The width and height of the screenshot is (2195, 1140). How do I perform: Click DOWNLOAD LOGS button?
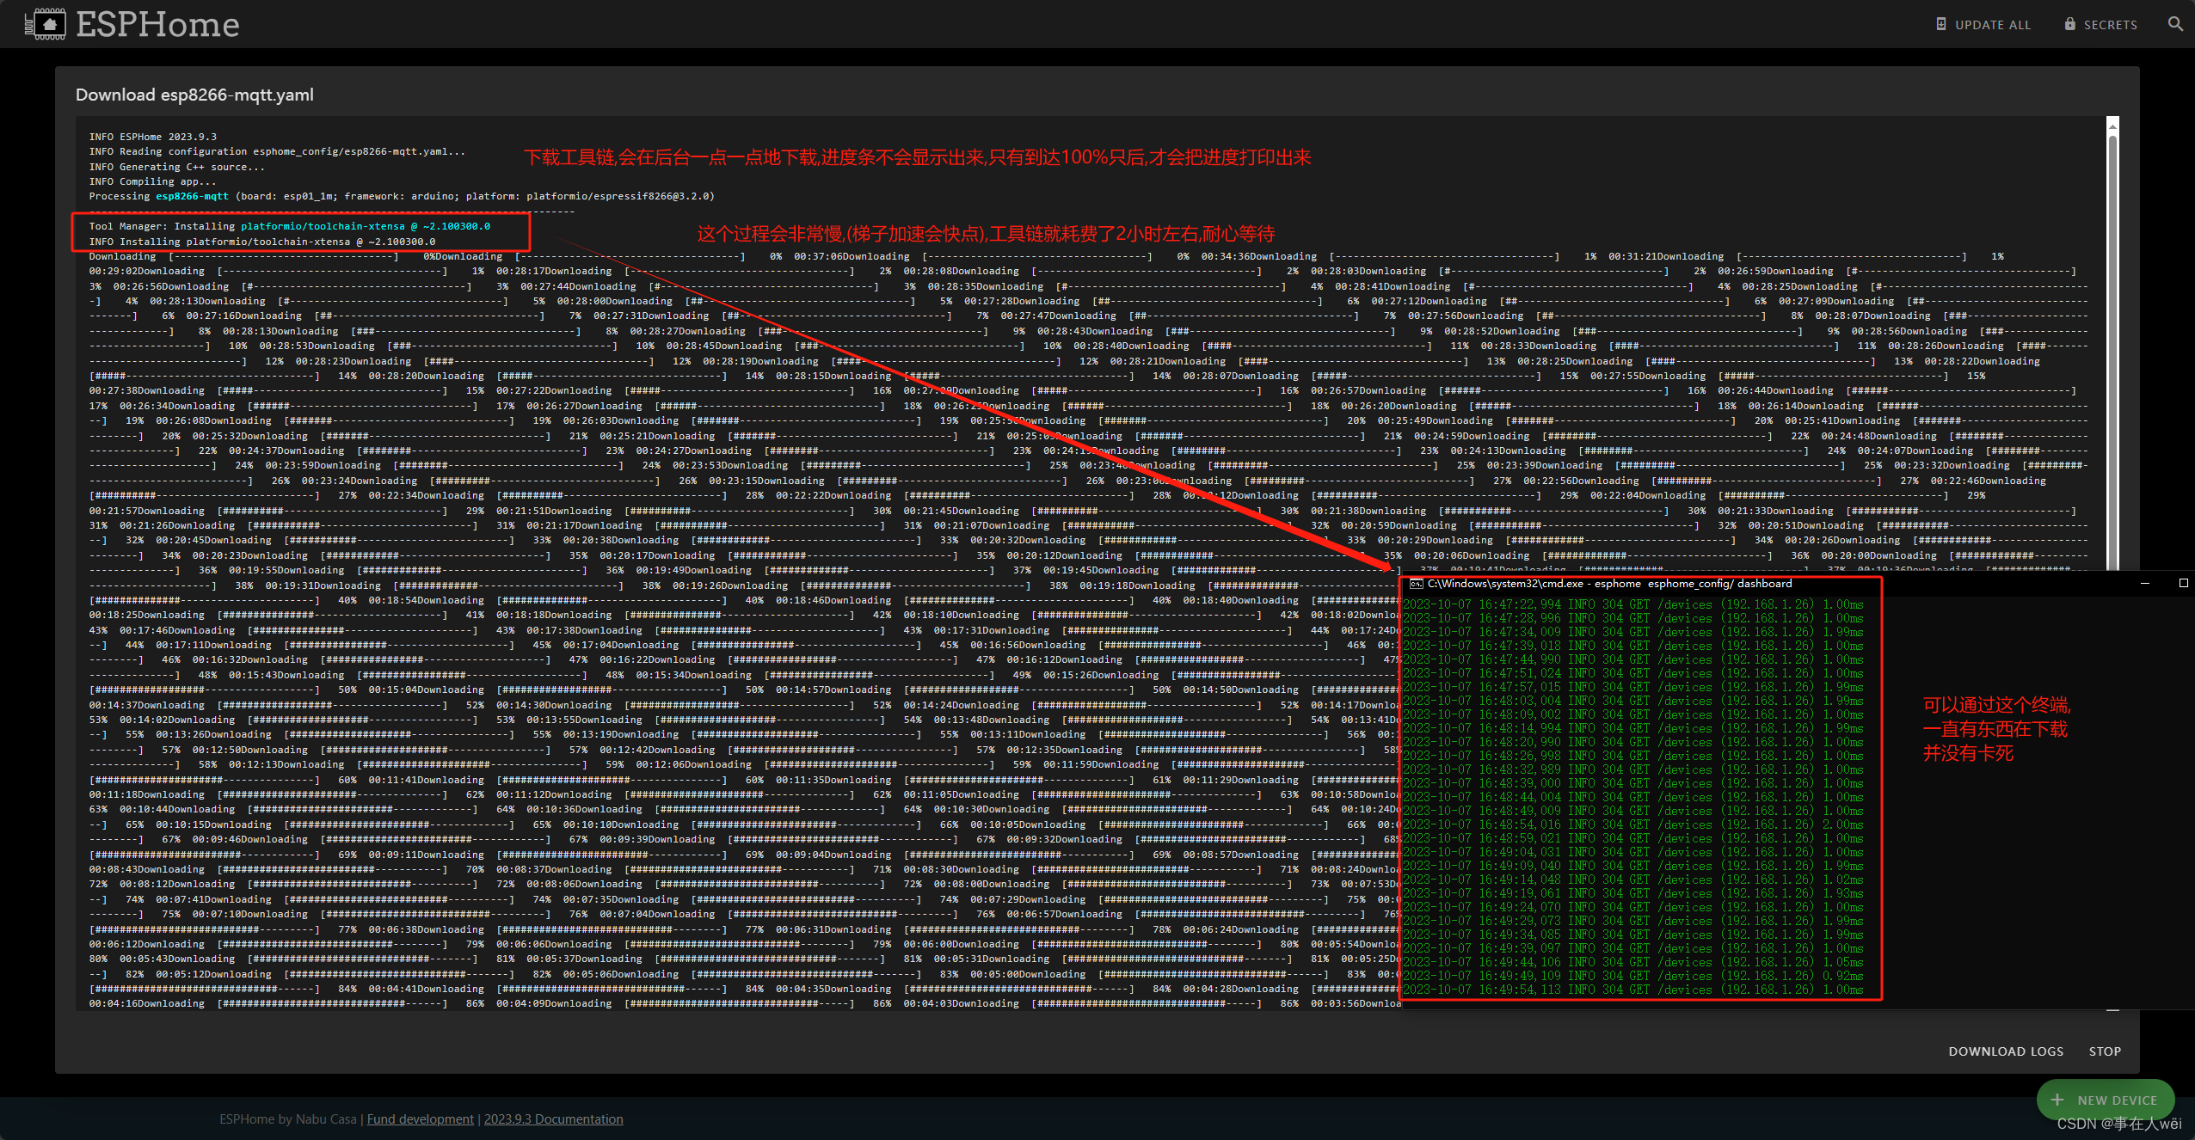[2006, 1051]
